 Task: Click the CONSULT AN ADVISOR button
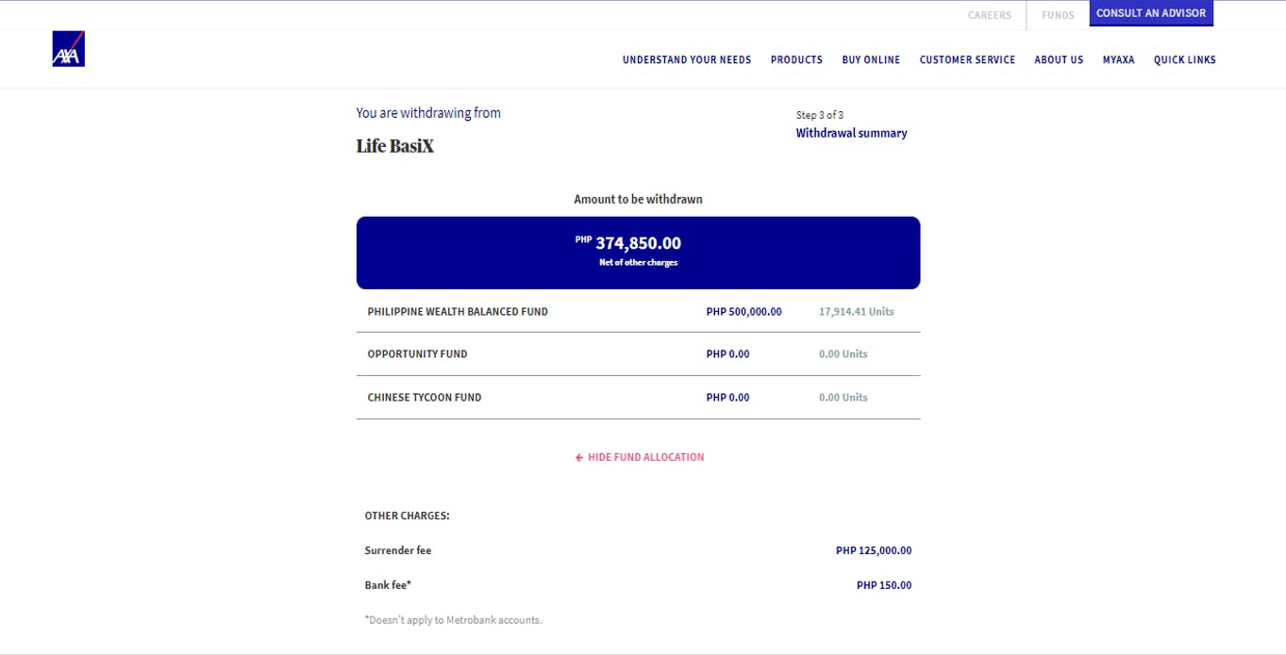tap(1151, 13)
